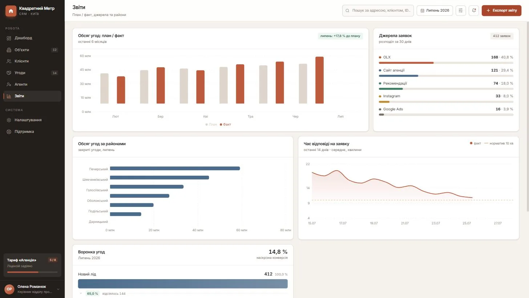Toggle the План legend series
Image resolution: width=529 pixels, height=298 pixels.
click(x=211, y=124)
